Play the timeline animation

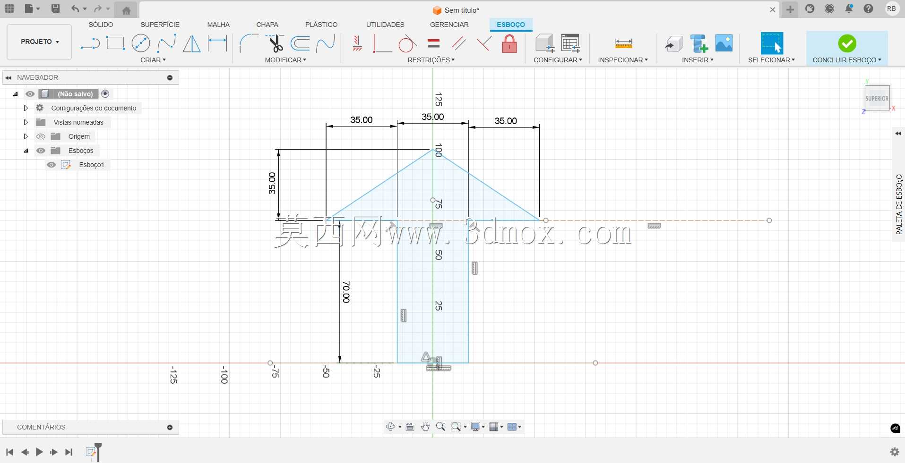tap(39, 452)
